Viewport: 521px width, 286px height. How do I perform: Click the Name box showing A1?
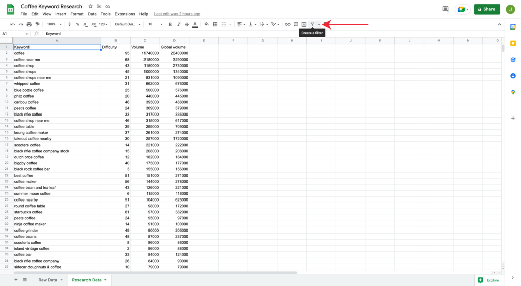tap(15, 34)
